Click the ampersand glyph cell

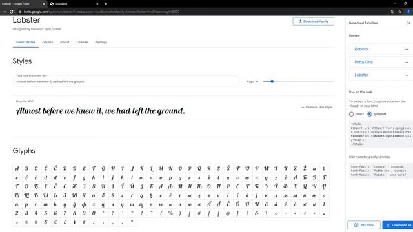pyautogui.click(x=257, y=213)
